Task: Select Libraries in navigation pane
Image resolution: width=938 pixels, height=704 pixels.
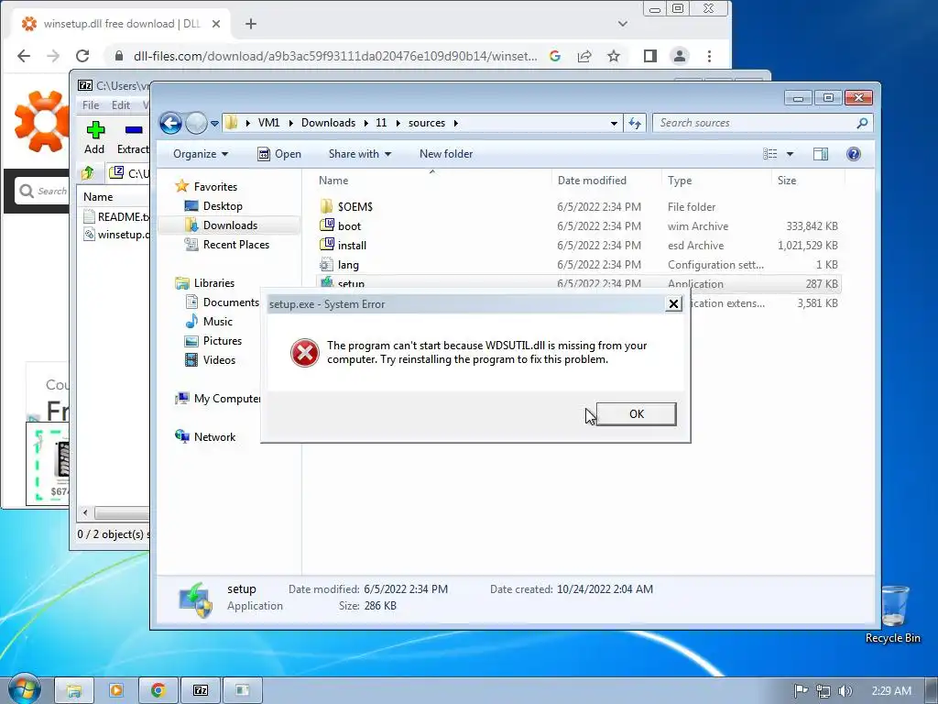Action: tap(213, 282)
